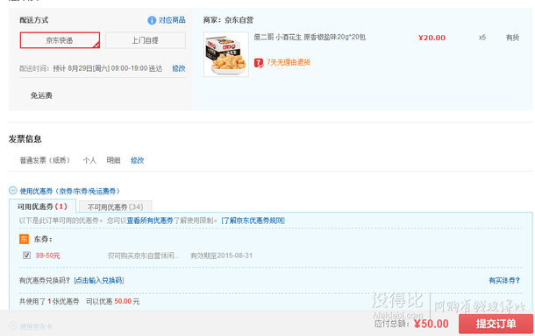Click the 有效期至2015-08-31 text

click(221, 255)
